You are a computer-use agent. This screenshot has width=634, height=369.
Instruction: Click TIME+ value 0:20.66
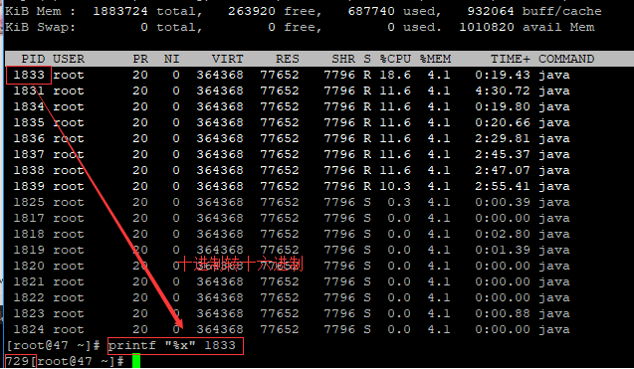[503, 122]
